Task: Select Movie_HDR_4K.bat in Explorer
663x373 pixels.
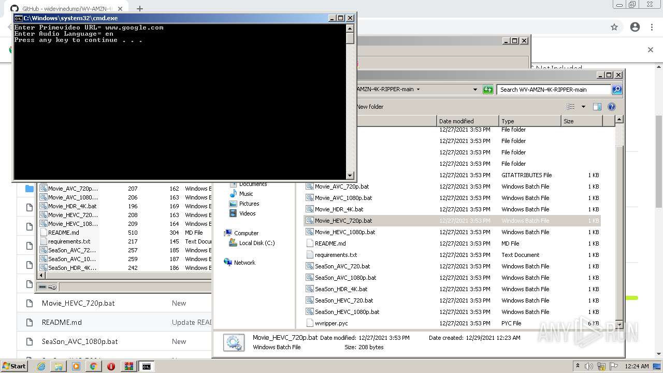Action: [339, 209]
